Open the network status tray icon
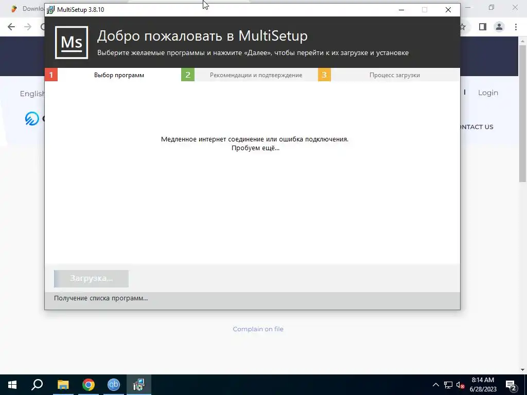Viewport: 527px width, 395px height. pyautogui.click(x=448, y=385)
